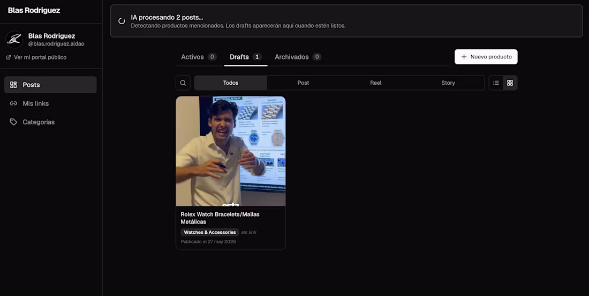589x296 pixels.
Task: Switch to grid view icon
Action: (x=510, y=83)
